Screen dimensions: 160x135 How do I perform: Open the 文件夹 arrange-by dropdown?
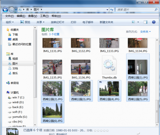tap(145, 32)
